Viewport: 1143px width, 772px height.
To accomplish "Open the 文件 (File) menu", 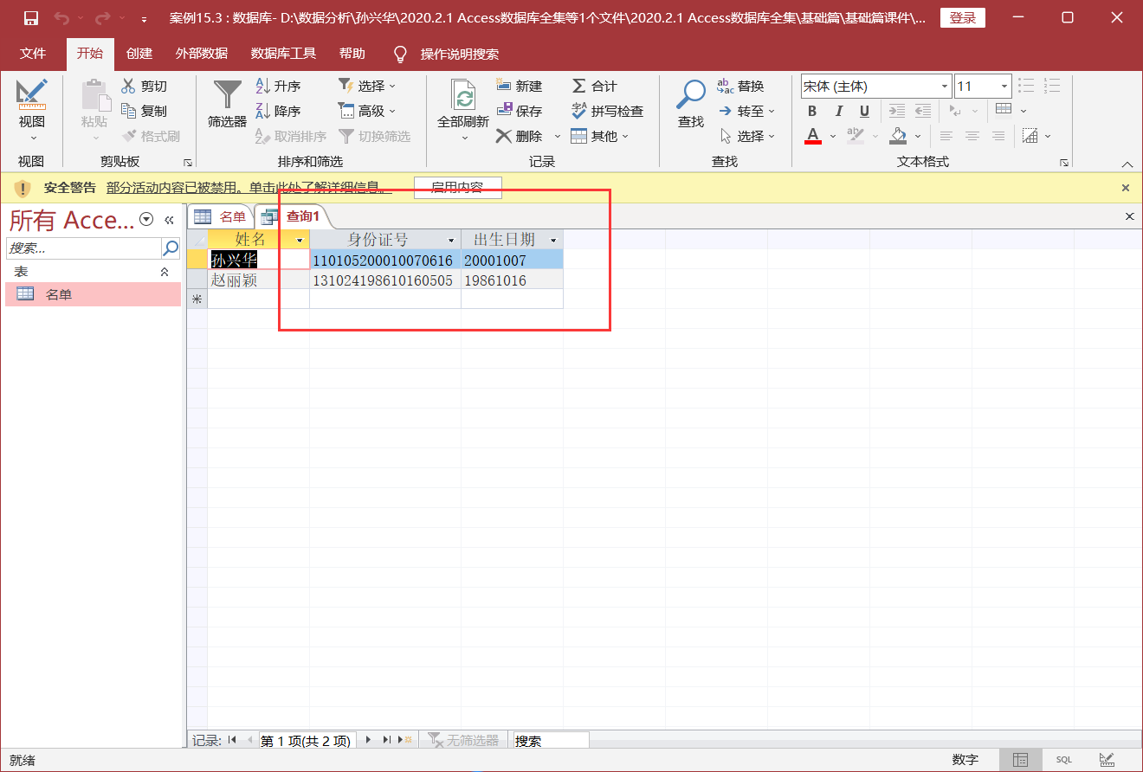I will (33, 54).
